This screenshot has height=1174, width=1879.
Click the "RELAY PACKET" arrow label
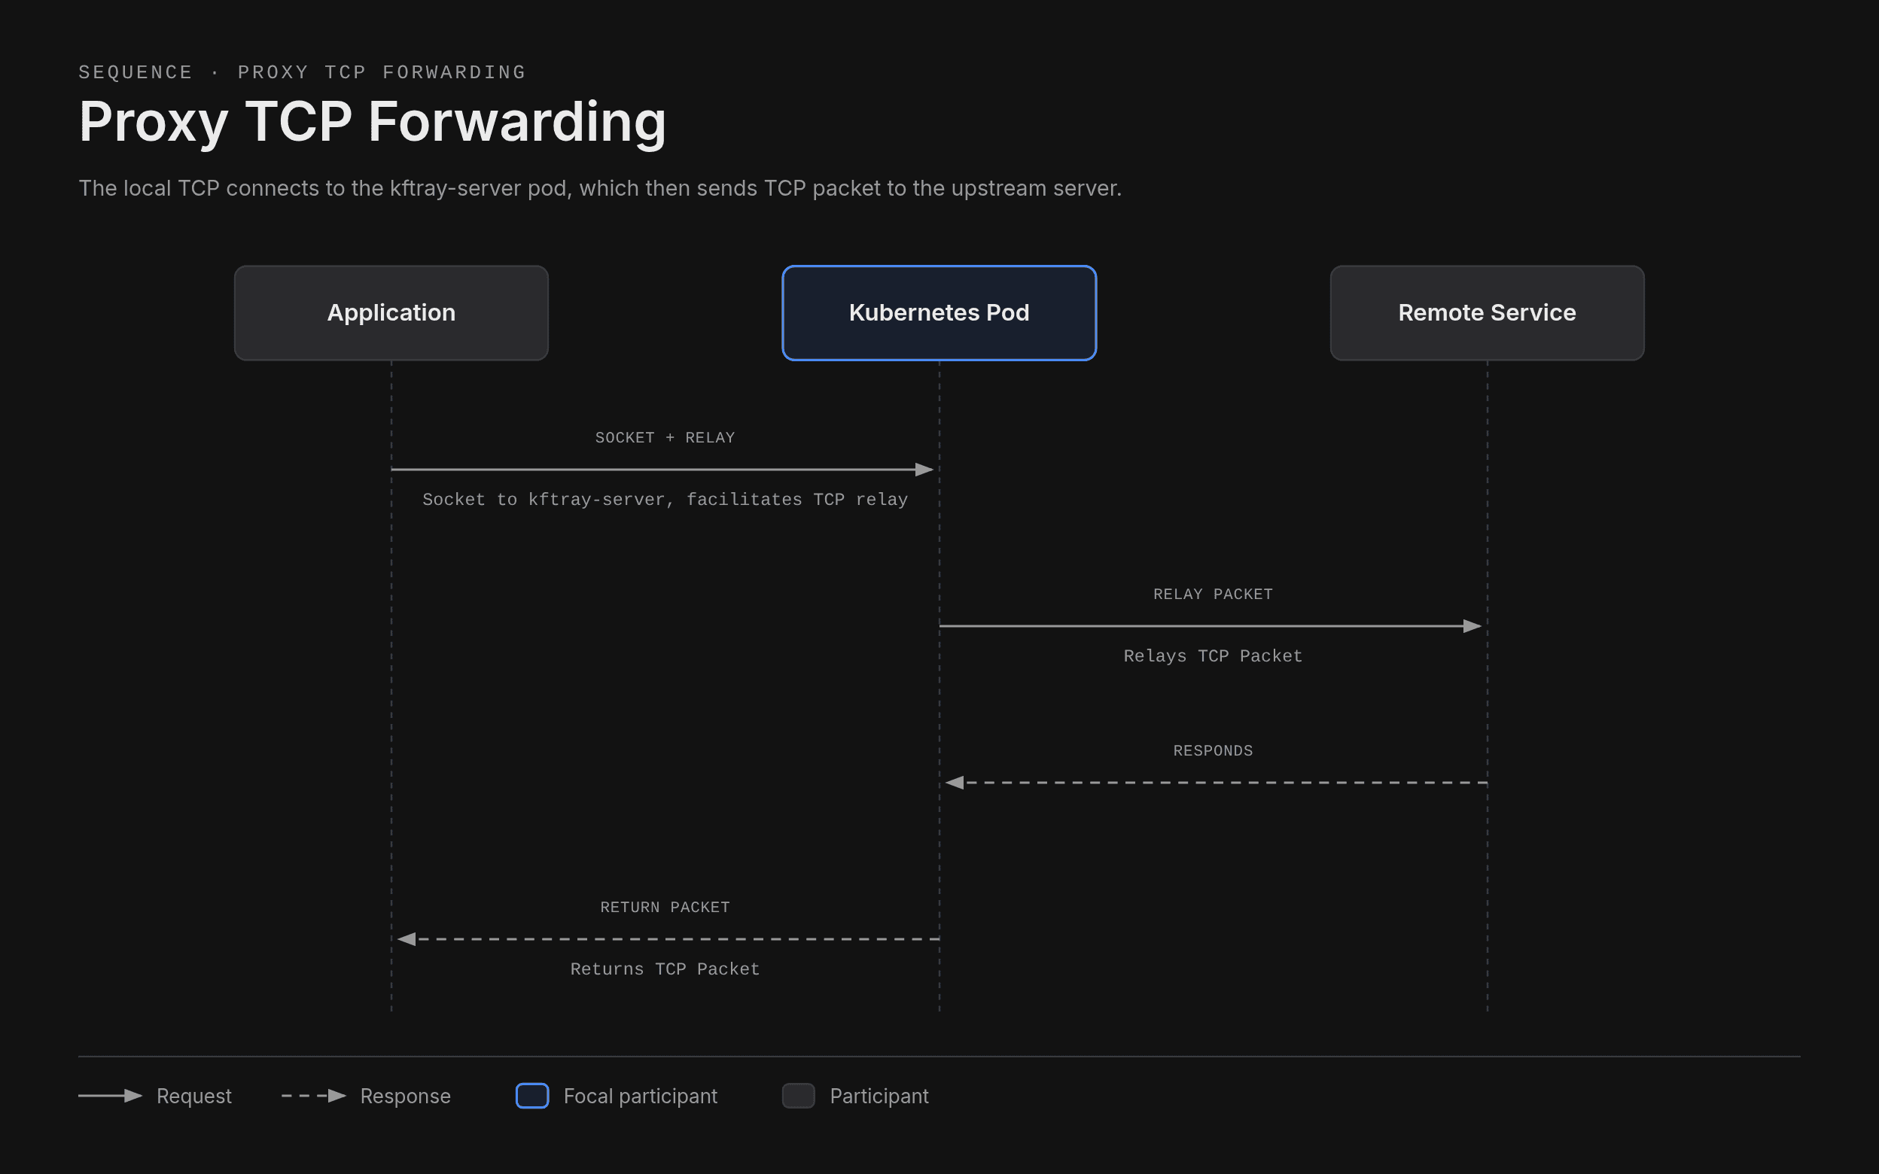pos(1213,594)
